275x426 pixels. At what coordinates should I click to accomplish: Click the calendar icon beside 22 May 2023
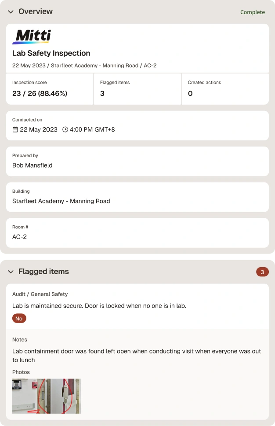click(x=15, y=129)
